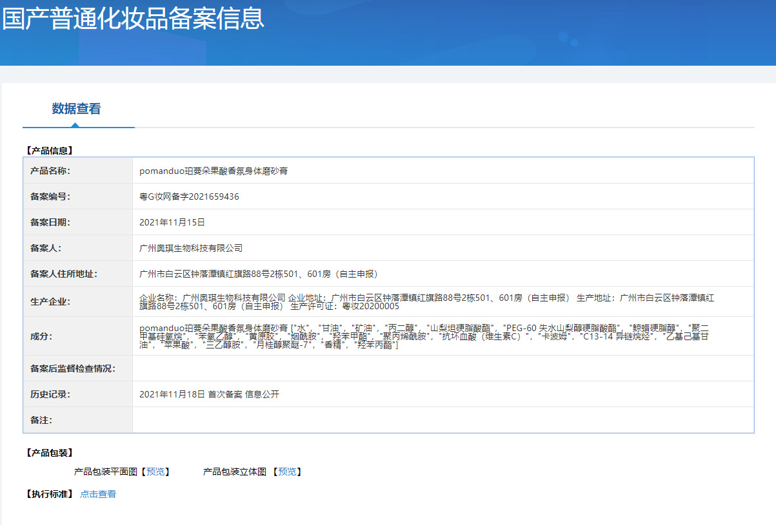Click the 【产品包装】 section heading
The height and width of the screenshot is (525, 776).
49,453
